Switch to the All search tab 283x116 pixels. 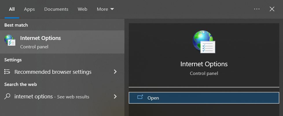coord(12,9)
